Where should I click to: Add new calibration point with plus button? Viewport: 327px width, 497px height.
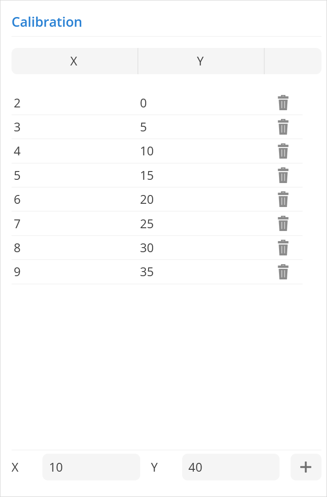305,467
